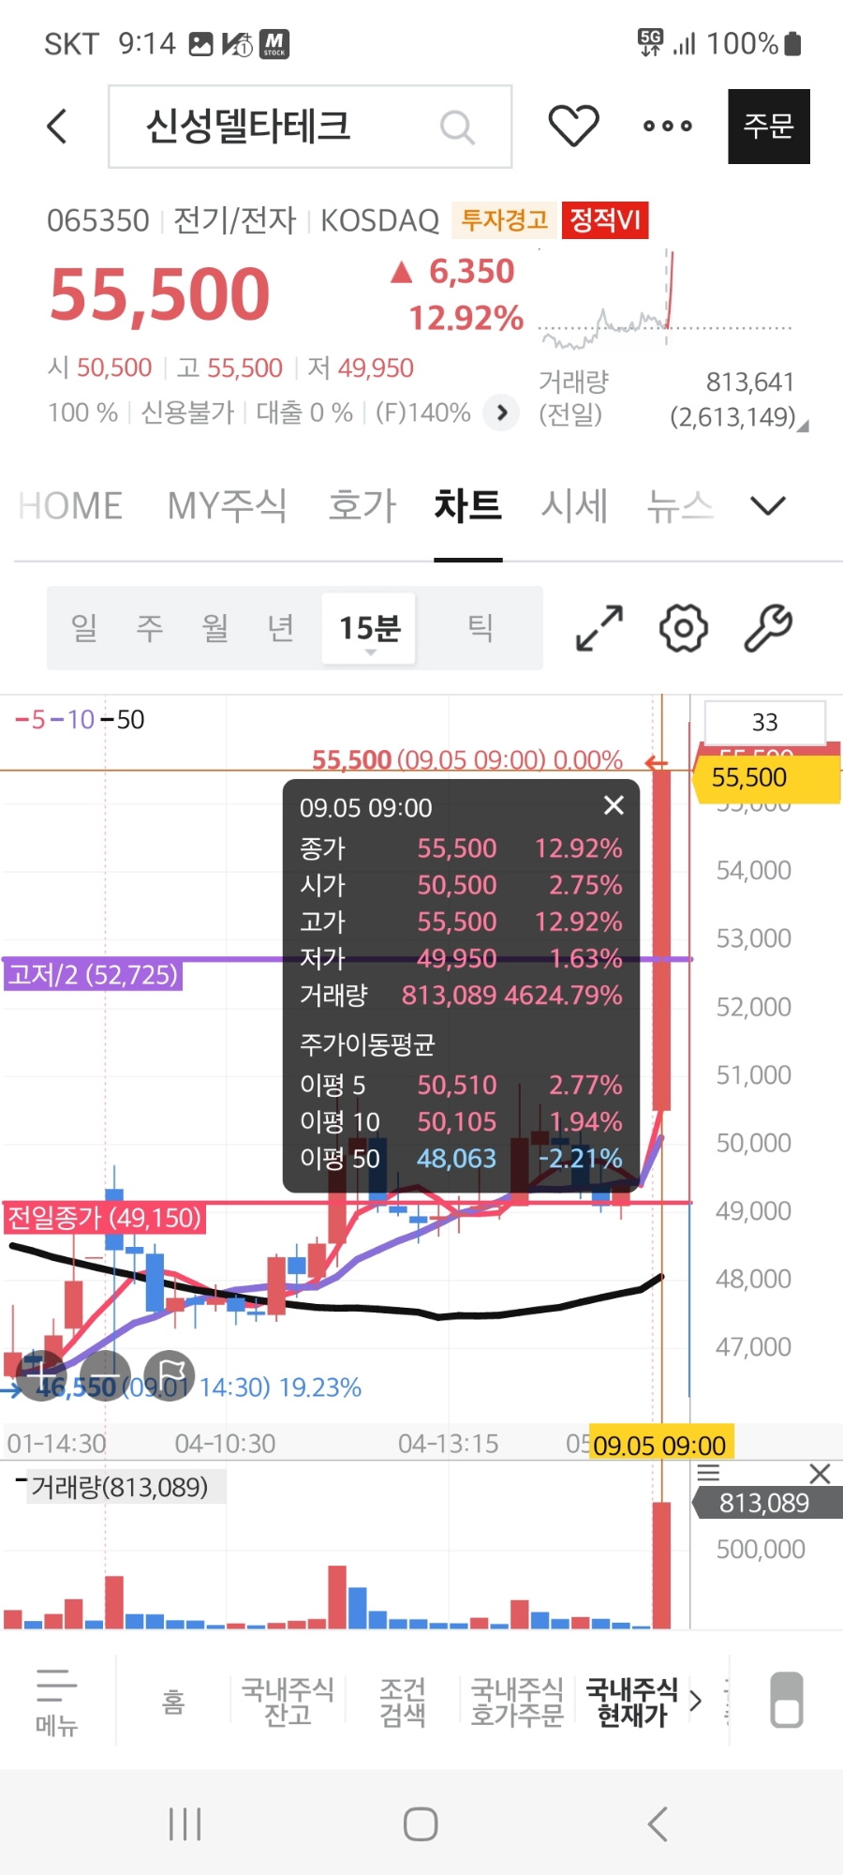Open the mini intraday price chart
Image resolution: width=843 pixels, height=1875 pixels.
point(666,298)
